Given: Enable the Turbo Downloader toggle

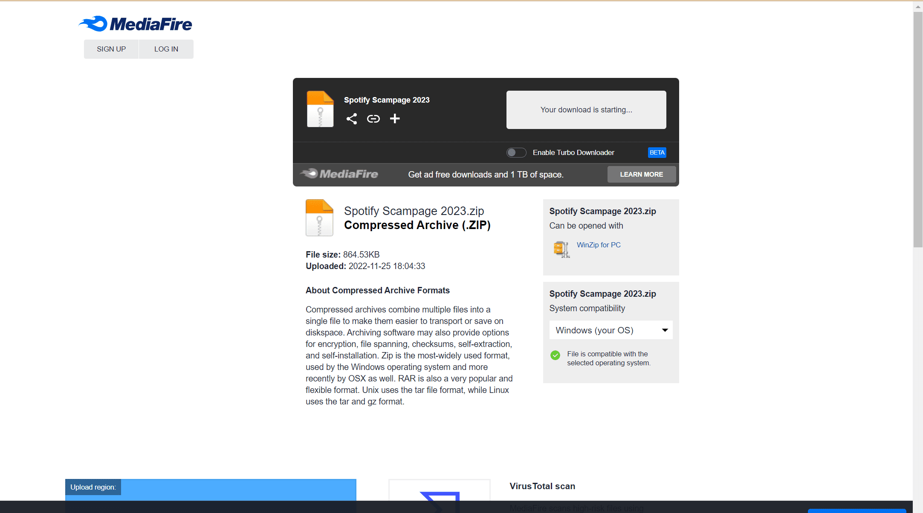Looking at the screenshot, I should (516, 152).
